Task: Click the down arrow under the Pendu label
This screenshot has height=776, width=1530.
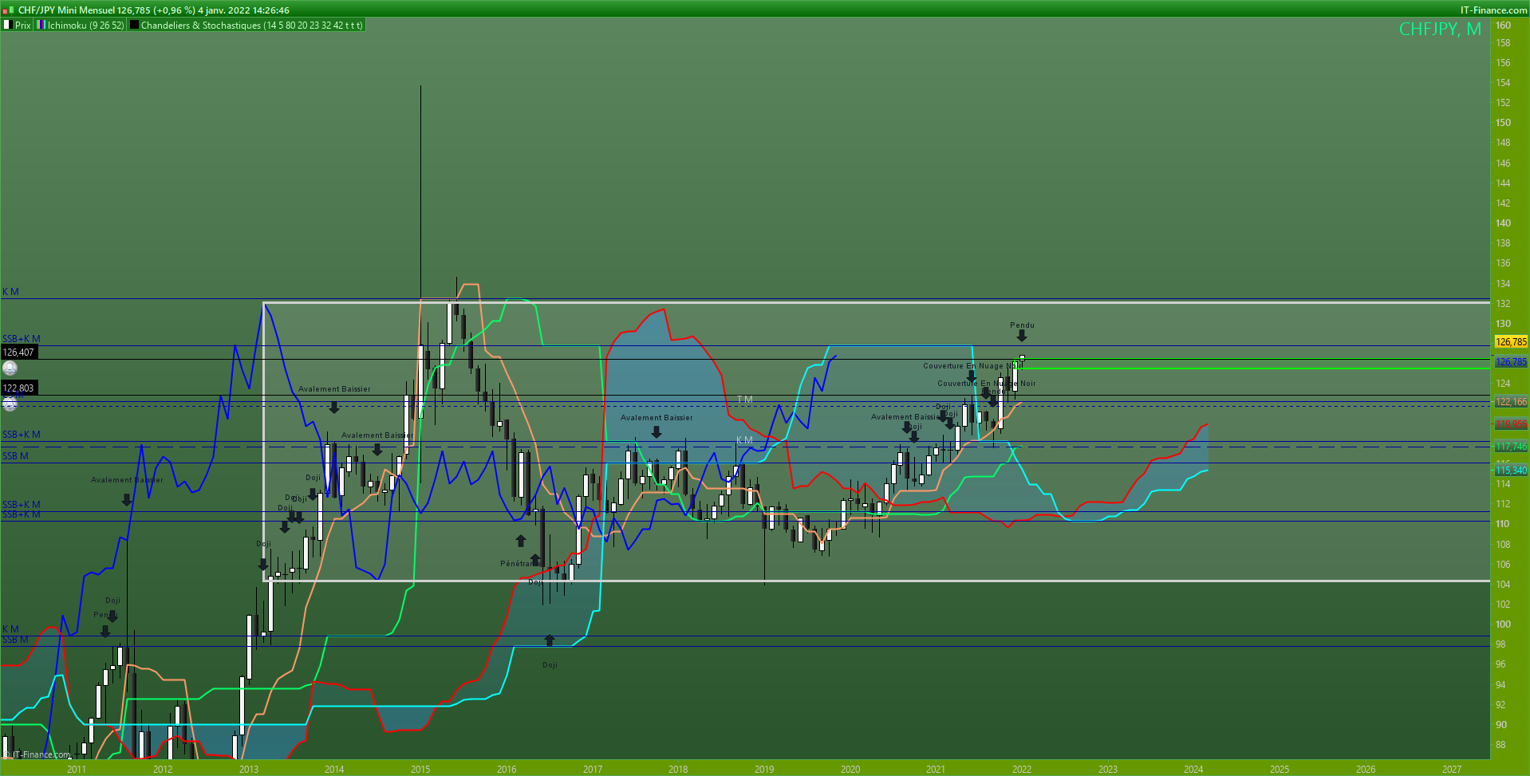Action: point(1022,336)
